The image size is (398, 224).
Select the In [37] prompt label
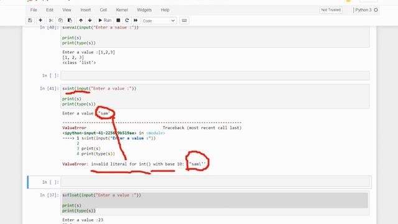coord(49,195)
